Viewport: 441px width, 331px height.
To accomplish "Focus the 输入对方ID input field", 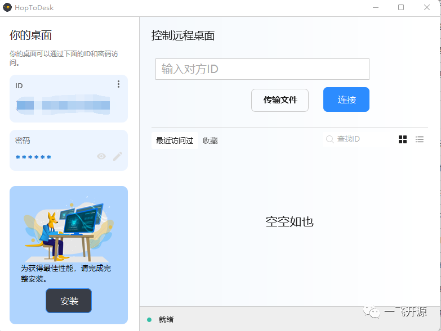I will click(x=262, y=69).
